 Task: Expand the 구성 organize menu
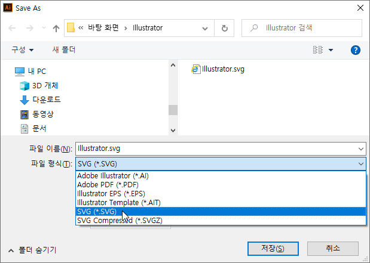tap(23, 50)
